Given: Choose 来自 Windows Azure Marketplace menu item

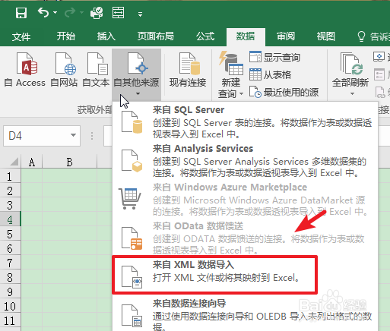Looking at the screenshot, I should tap(245, 199).
